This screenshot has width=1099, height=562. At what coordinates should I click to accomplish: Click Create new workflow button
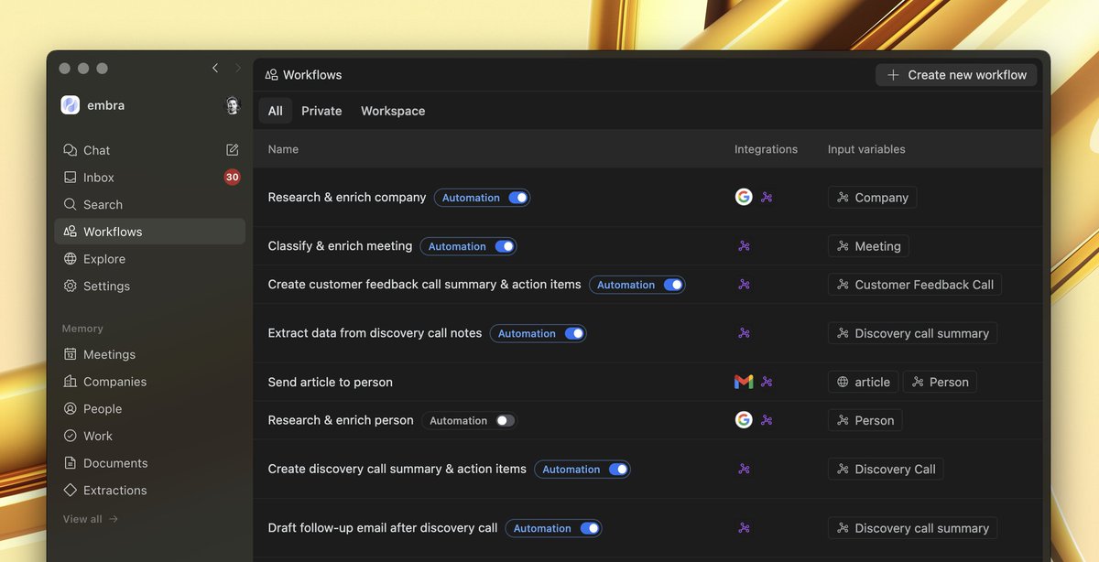click(x=956, y=75)
